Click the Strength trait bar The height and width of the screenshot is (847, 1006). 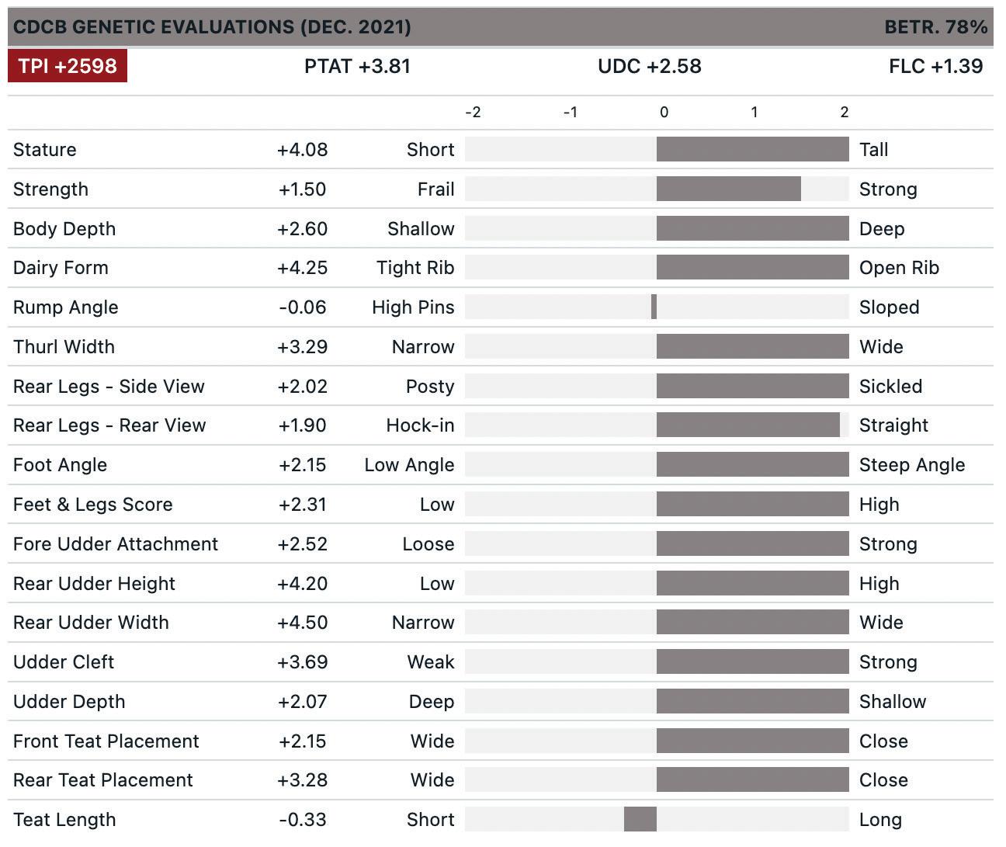pyautogui.click(x=728, y=189)
